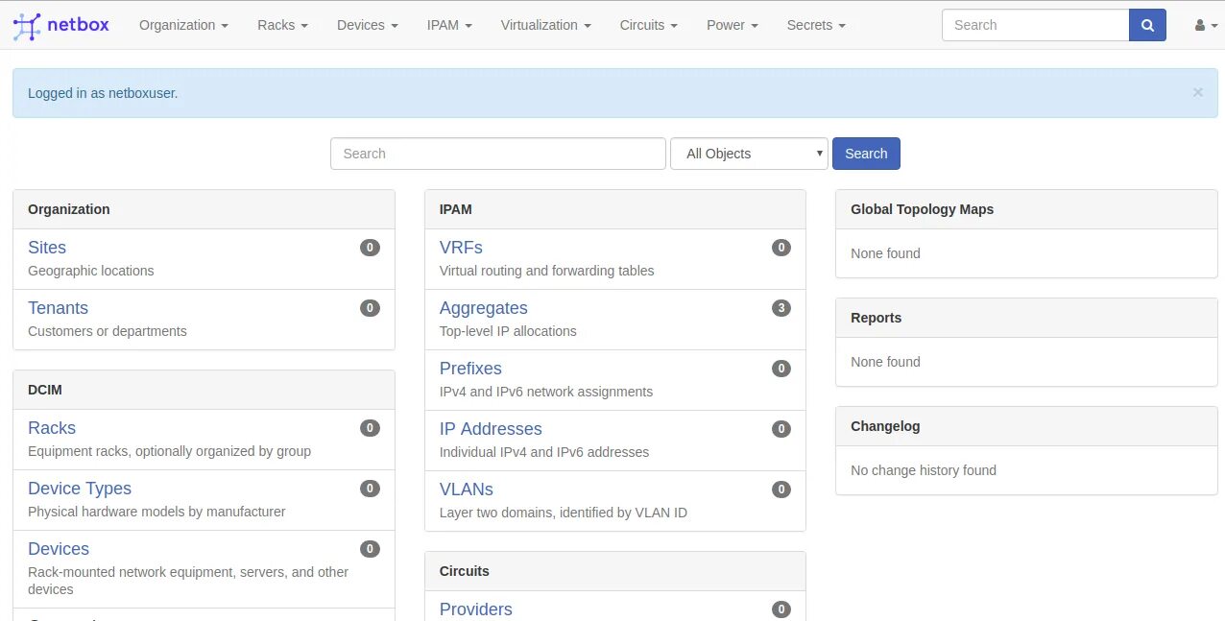Viewport: 1225px width, 621px height.
Task: Click the NetBox logo icon
Action: (26, 26)
